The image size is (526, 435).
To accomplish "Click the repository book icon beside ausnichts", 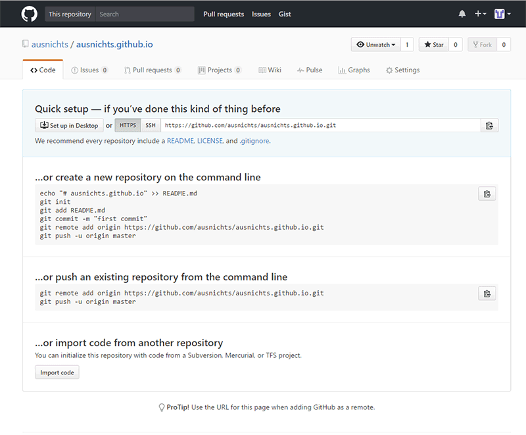I will click(x=26, y=44).
